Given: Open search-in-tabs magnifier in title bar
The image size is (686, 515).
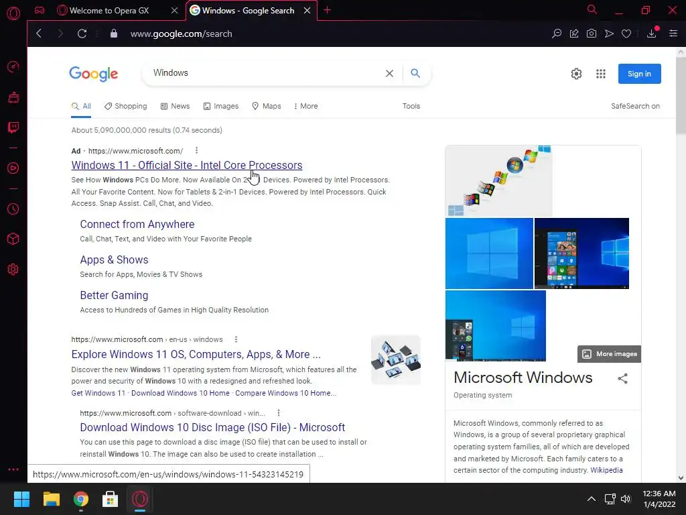Looking at the screenshot, I should (592, 9).
